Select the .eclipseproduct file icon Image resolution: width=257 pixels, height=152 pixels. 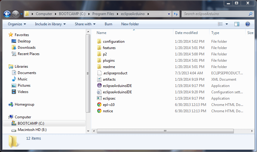(x=99, y=73)
